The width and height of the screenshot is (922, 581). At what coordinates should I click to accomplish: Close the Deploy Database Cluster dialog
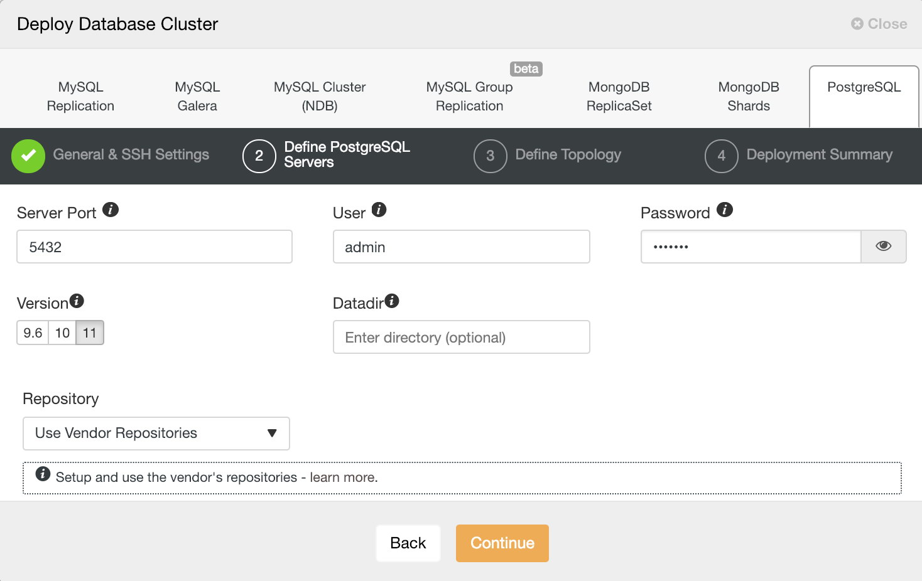tap(879, 24)
